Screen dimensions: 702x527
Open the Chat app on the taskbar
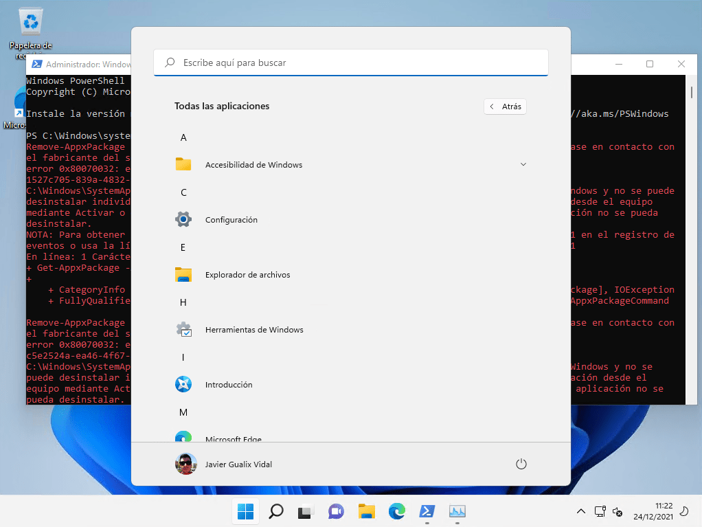pos(336,511)
